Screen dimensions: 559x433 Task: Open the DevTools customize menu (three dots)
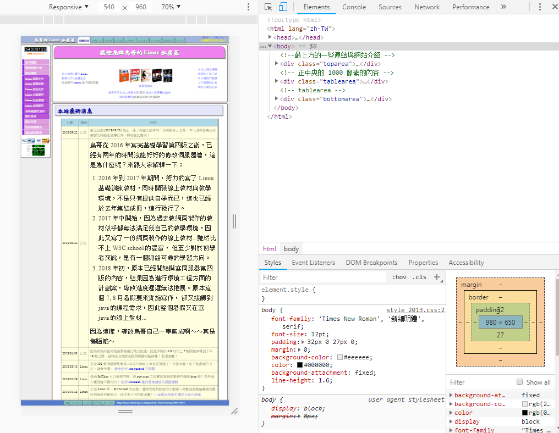540,7
